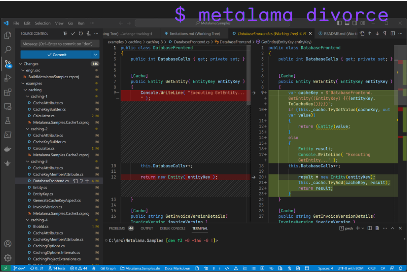Viewport: 407px width, 272px height.
Task: Toggle whitespace display pilcrow in diff
Action: [x=385, y=34]
